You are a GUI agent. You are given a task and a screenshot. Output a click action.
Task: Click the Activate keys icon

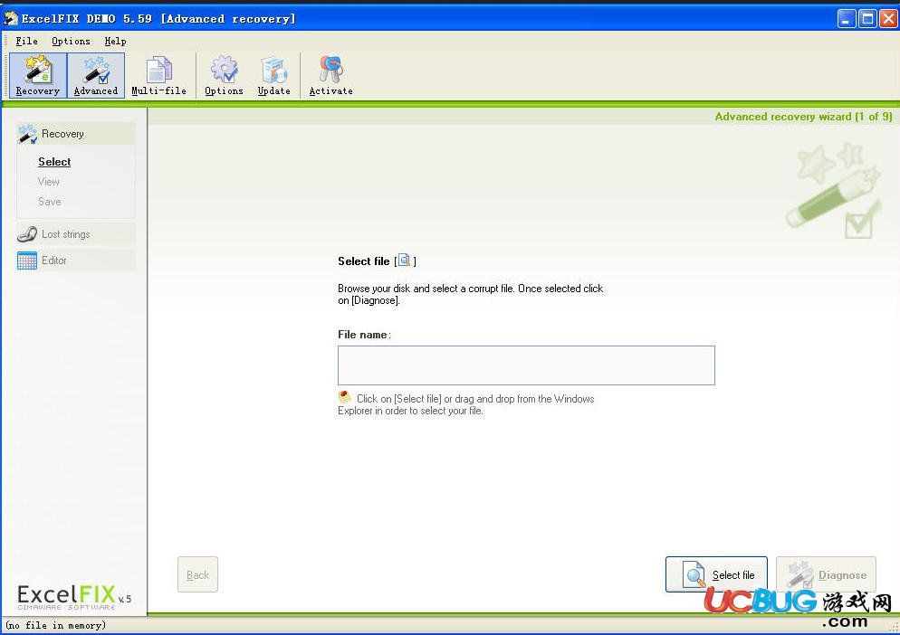[330, 75]
